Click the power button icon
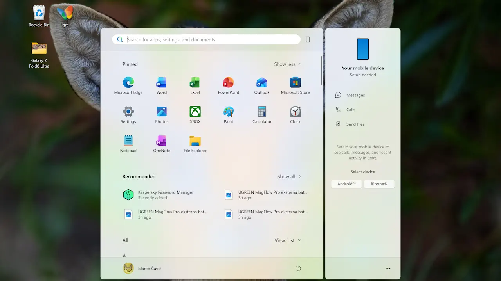Image resolution: width=501 pixels, height=281 pixels. [x=298, y=269]
